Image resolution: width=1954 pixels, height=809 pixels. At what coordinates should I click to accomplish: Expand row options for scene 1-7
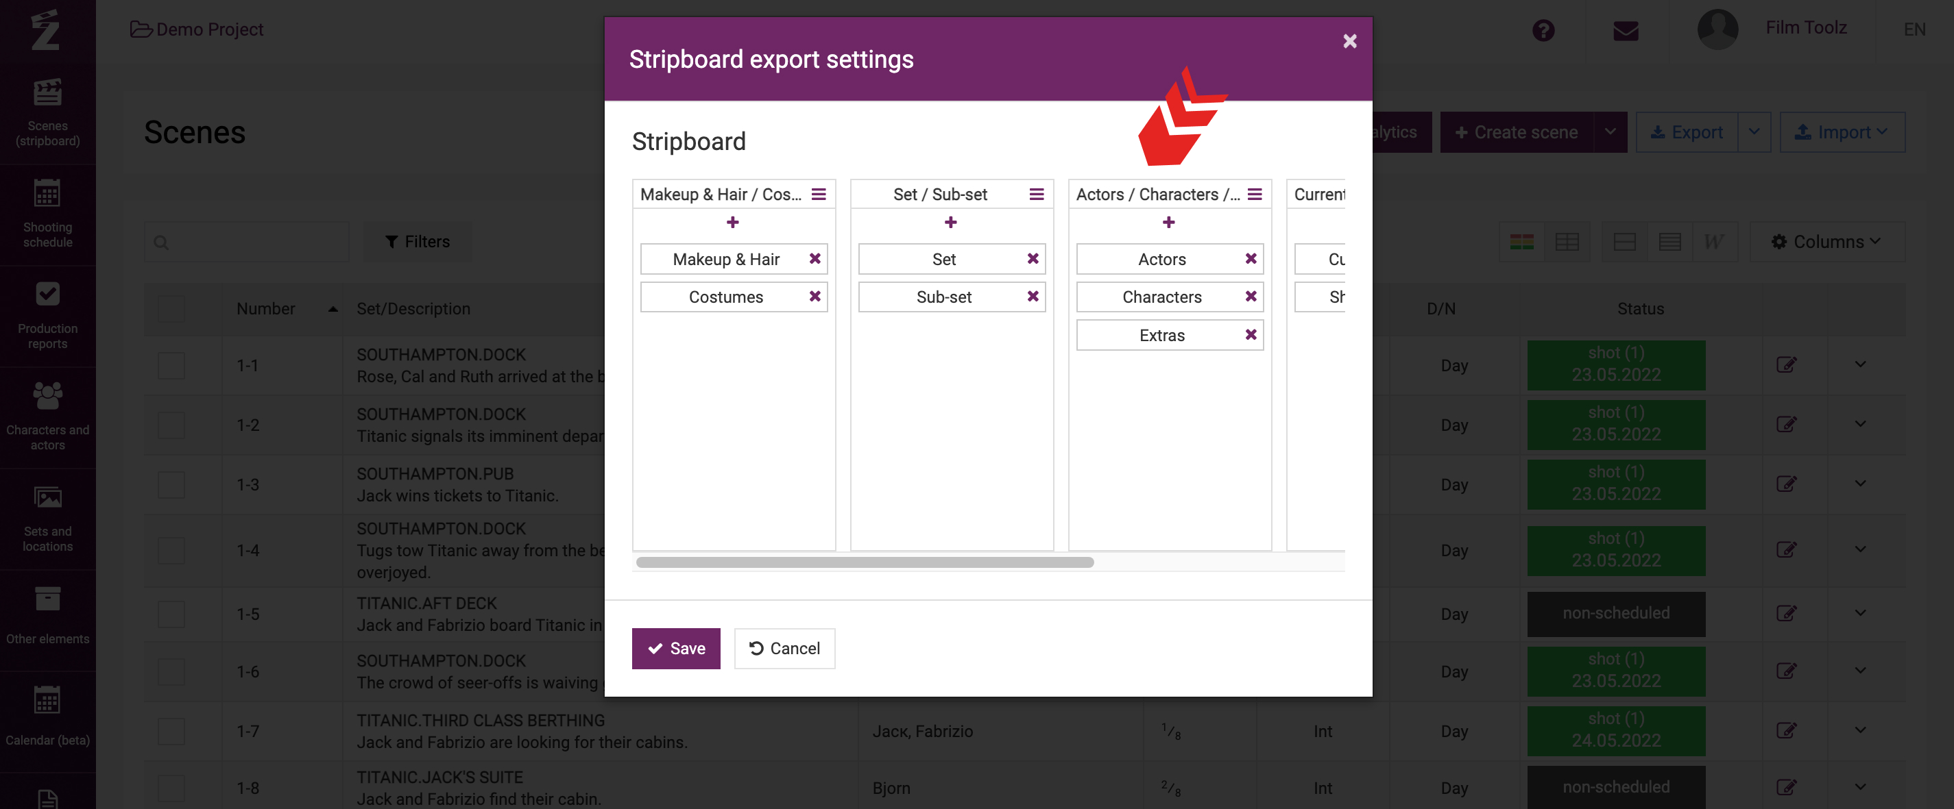coord(1860,730)
